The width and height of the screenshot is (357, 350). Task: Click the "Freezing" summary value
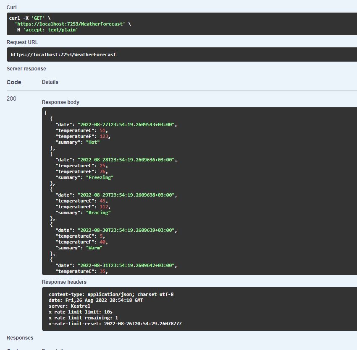[x=100, y=177]
